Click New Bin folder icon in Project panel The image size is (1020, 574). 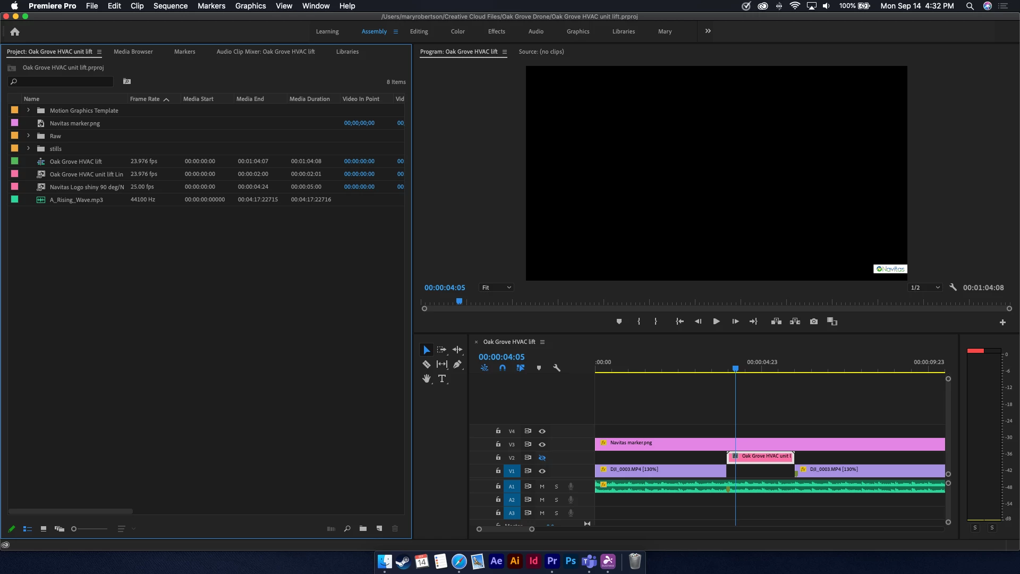point(363,529)
